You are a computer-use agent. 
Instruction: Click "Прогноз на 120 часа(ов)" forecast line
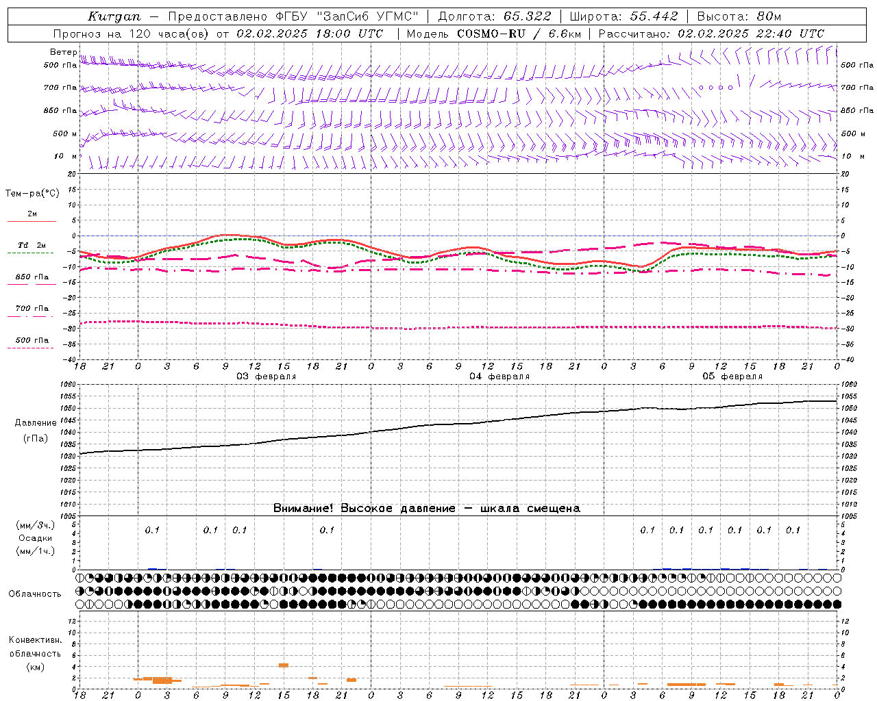click(132, 34)
